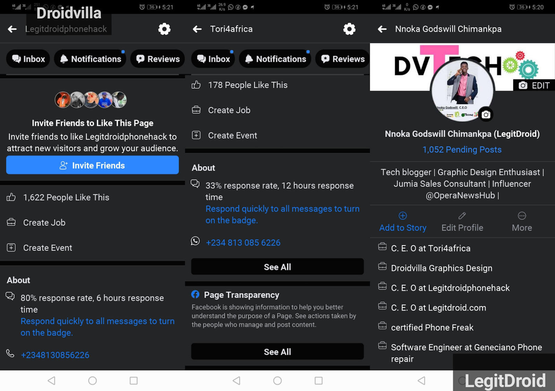Tap Android recents button under Legitdroidphonehack screen
Image resolution: width=555 pixels, height=391 pixels.
(x=134, y=381)
